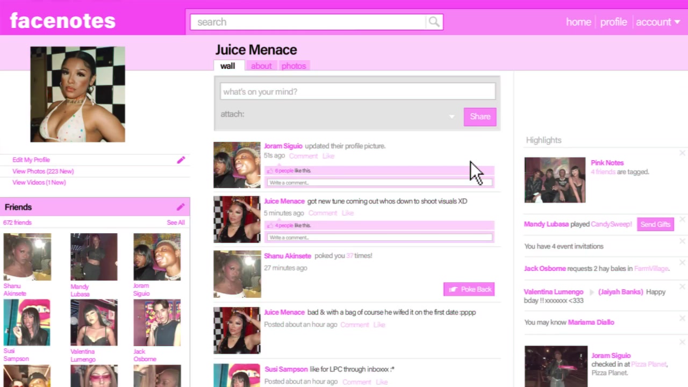Dismiss the 'You may know' suggestion
The width and height of the screenshot is (688, 387).
(x=682, y=317)
